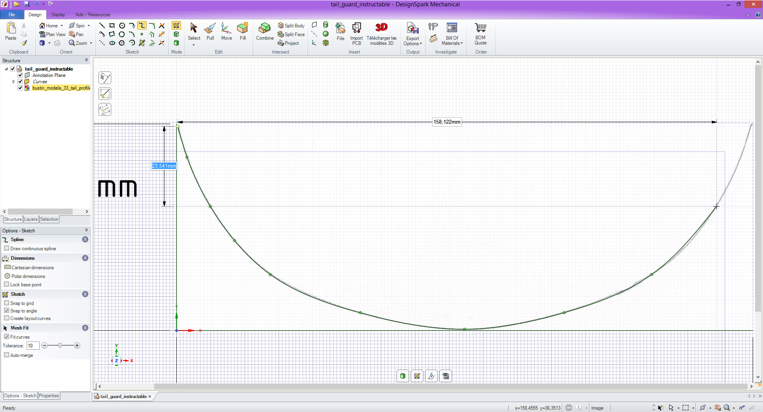Click the Polar dimensions option

coord(27,276)
